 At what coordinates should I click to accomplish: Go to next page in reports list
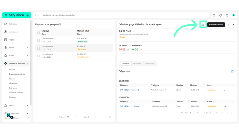pos(105,117)
